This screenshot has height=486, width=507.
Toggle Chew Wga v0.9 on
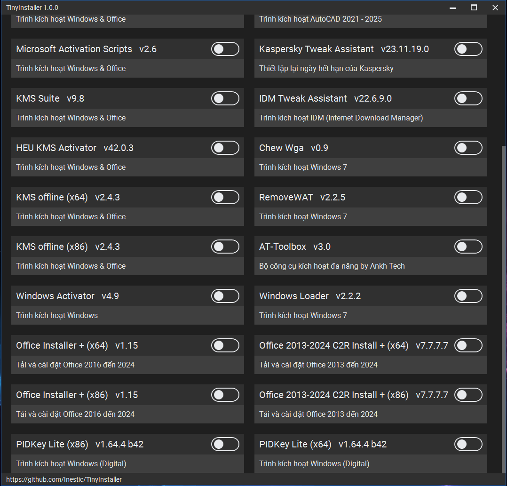pos(468,148)
